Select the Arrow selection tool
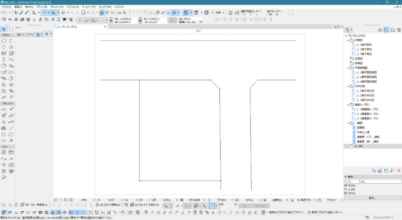The image size is (402, 220). coord(4,29)
